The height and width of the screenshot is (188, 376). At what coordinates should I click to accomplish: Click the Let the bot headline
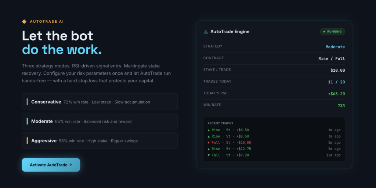[57, 36]
